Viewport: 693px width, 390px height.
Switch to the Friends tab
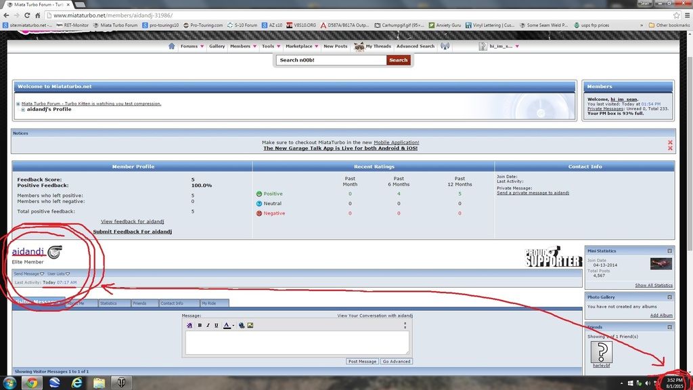click(145, 303)
